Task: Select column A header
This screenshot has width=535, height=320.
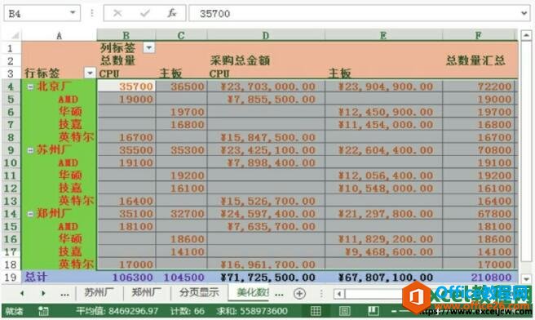Action: click(x=59, y=35)
